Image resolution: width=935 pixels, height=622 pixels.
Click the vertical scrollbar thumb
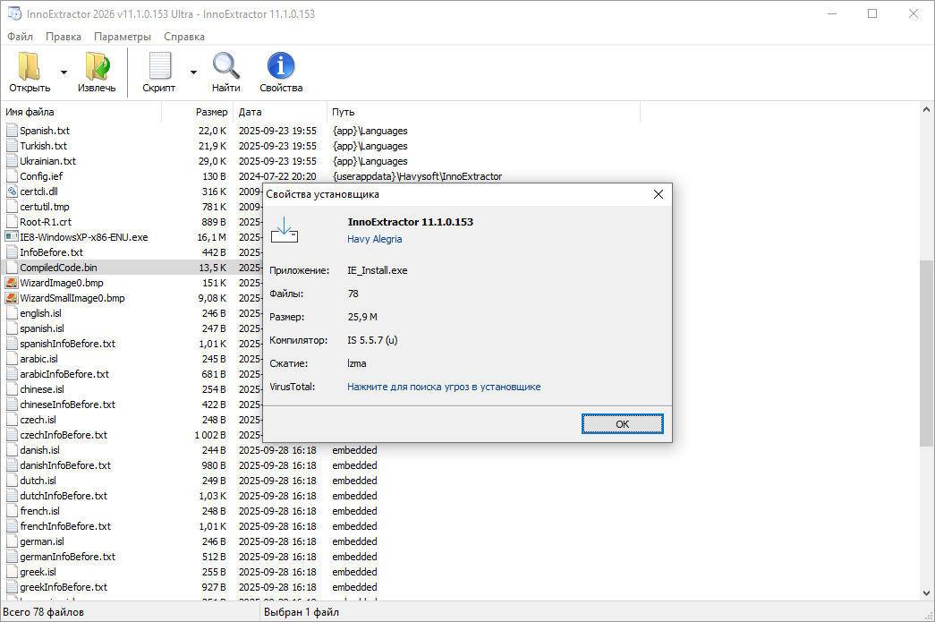[x=926, y=353]
